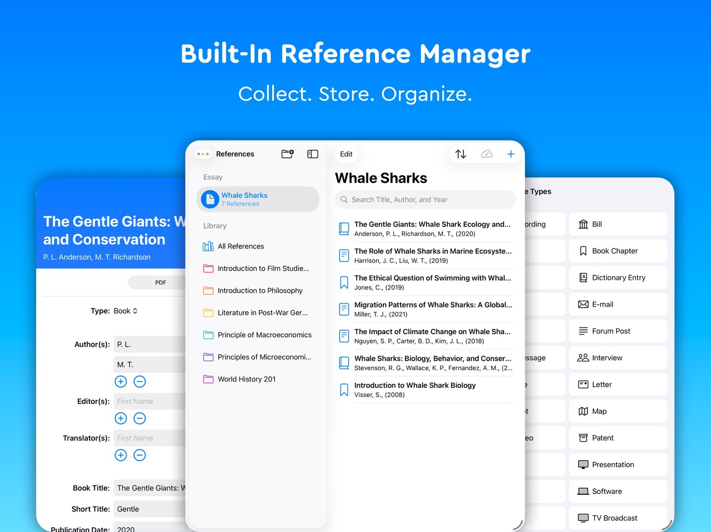
Task: Select the Book Chapter reference type
Action: [618, 251]
